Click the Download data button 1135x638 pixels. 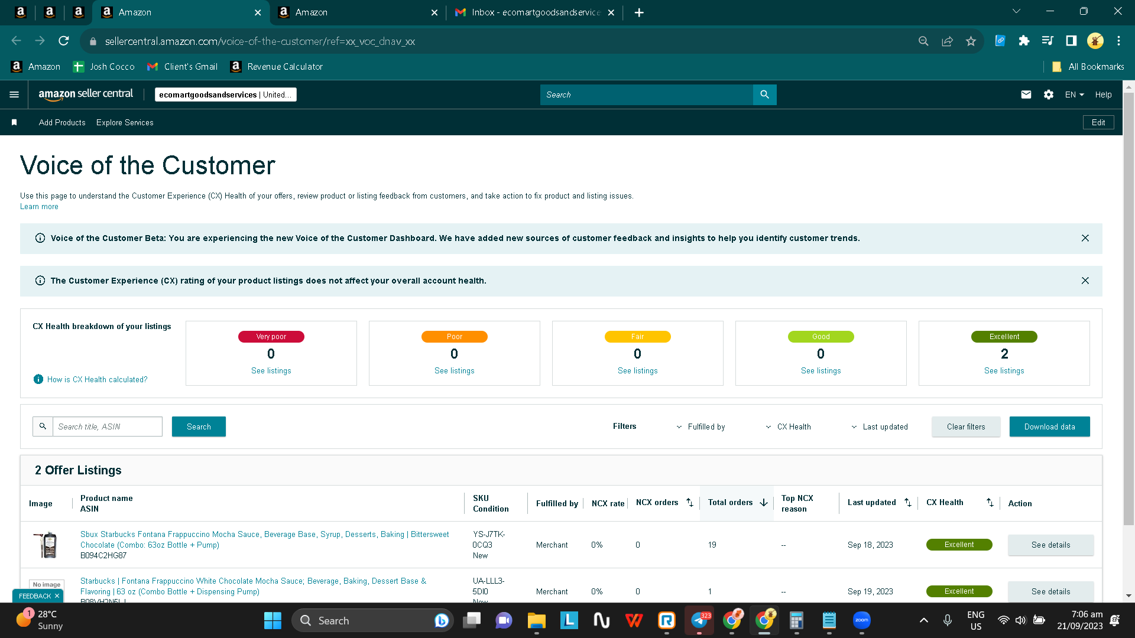point(1049,427)
